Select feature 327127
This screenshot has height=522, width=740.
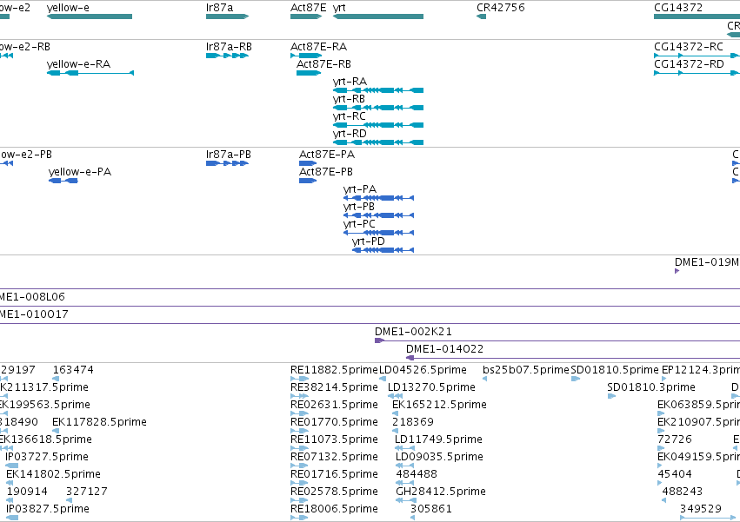tap(87, 492)
